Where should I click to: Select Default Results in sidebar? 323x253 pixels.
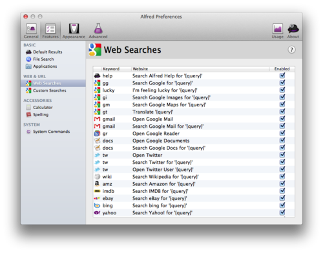tap(44, 52)
